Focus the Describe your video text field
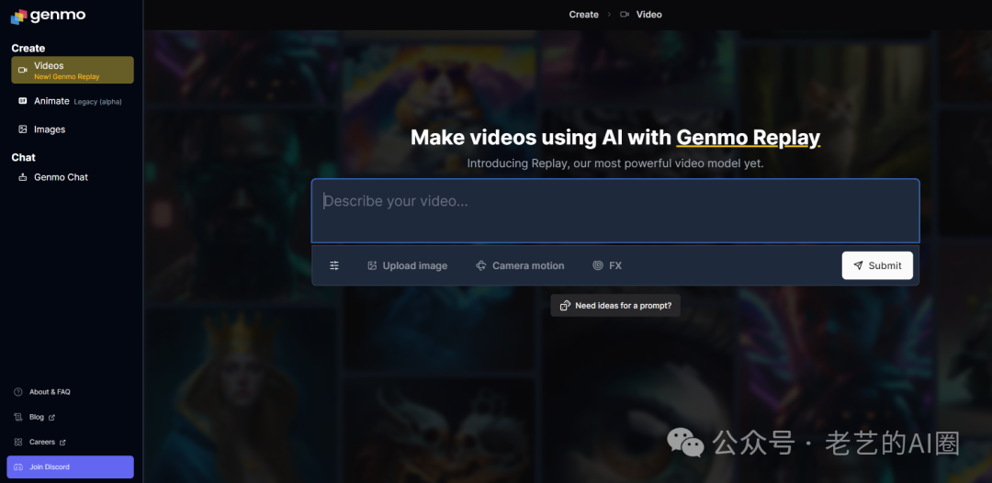The height and width of the screenshot is (483, 992). 614,211
